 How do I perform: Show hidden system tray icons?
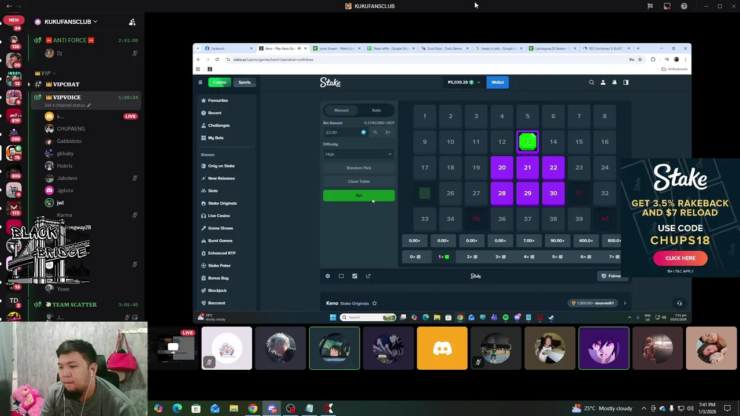644,408
